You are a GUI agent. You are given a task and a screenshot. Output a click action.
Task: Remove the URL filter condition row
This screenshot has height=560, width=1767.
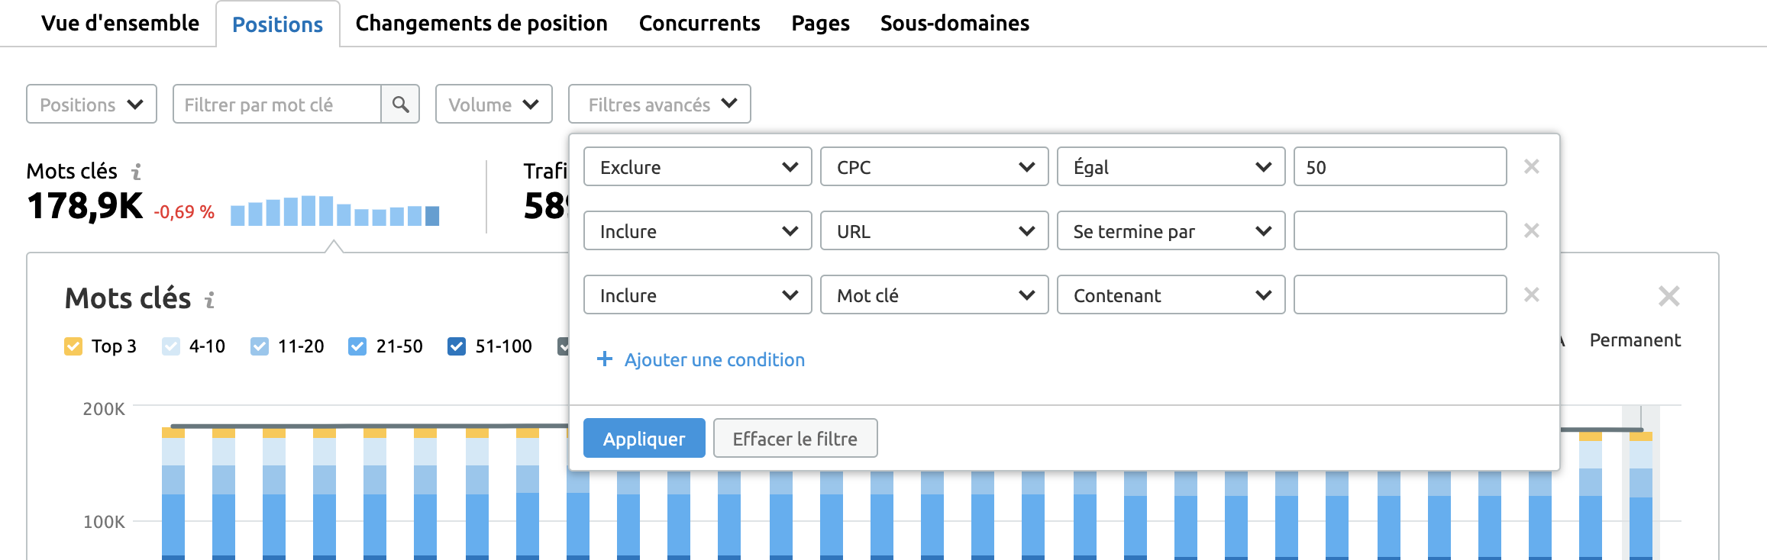pyautogui.click(x=1531, y=231)
